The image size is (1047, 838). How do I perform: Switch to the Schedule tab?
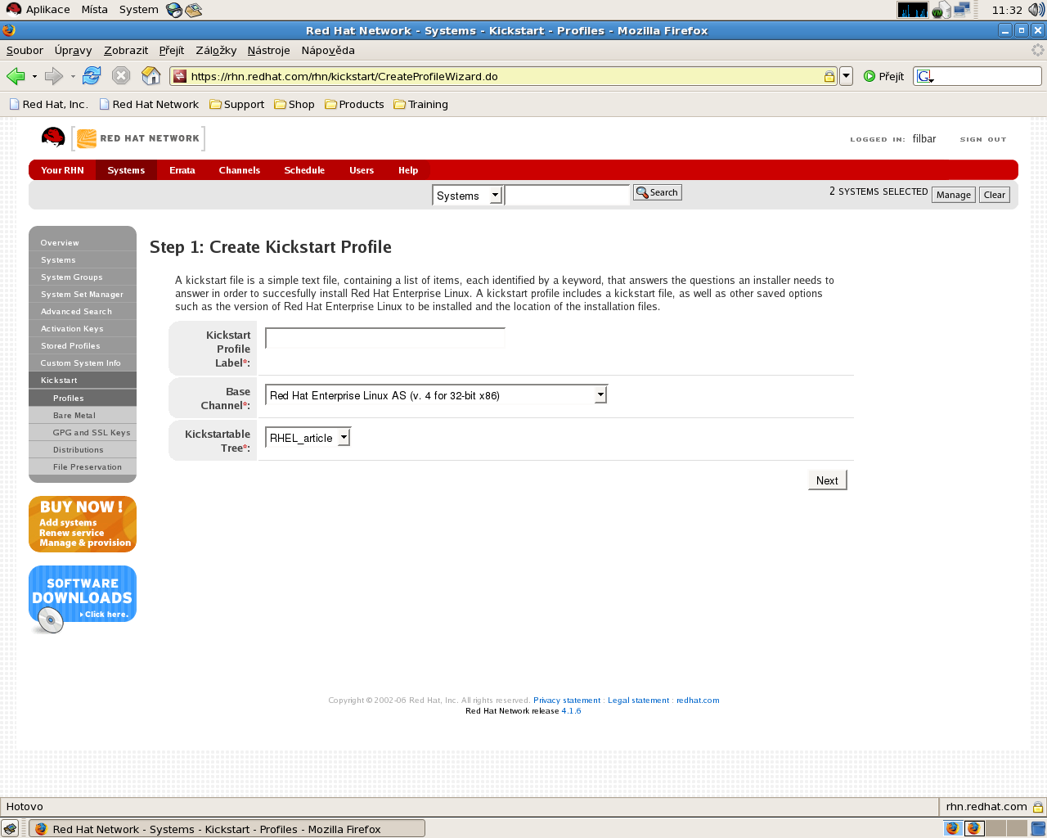[x=304, y=170]
